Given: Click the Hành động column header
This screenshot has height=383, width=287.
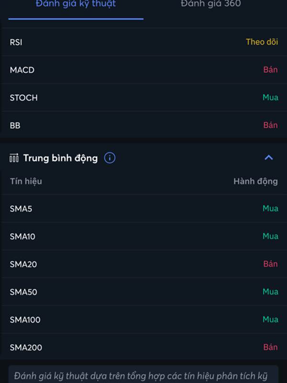Looking at the screenshot, I should coord(255,181).
